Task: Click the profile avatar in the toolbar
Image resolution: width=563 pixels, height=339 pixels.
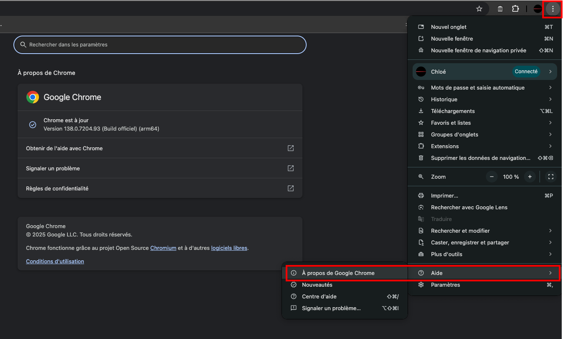Action: (x=538, y=9)
